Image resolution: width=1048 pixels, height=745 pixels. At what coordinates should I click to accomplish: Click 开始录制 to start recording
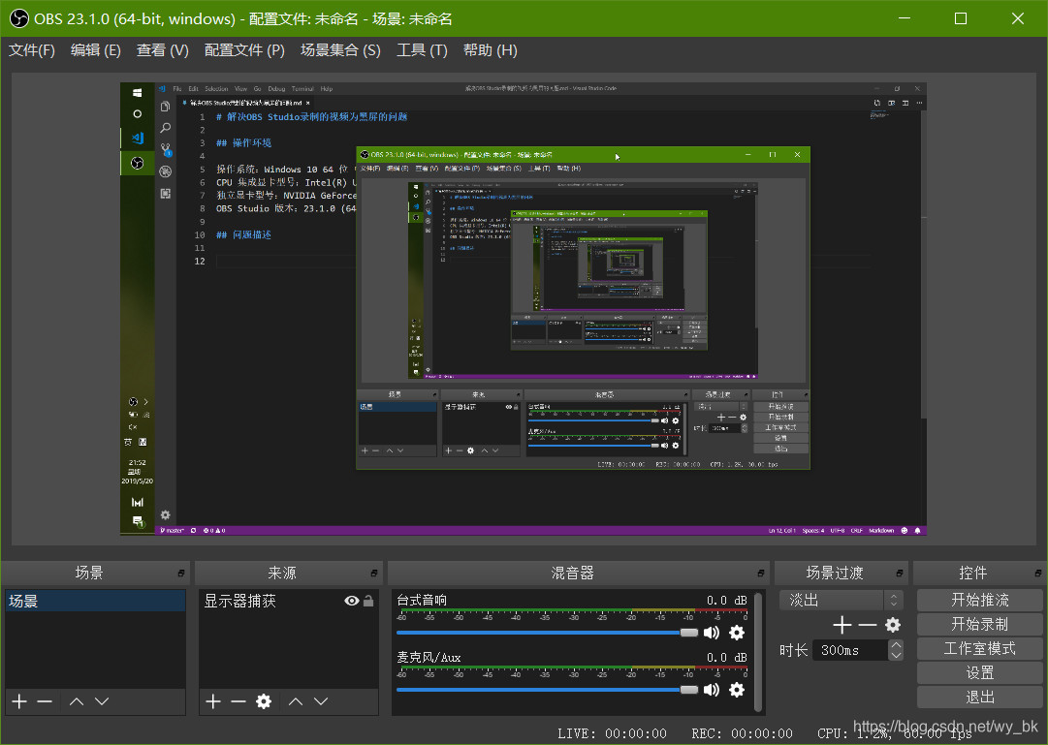click(980, 624)
